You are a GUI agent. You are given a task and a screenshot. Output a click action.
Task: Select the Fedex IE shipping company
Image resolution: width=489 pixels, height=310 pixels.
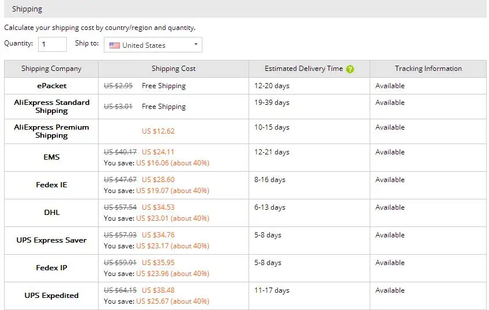coord(51,185)
